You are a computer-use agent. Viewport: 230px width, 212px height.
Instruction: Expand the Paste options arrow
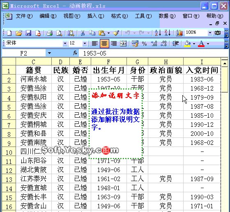[108, 33]
